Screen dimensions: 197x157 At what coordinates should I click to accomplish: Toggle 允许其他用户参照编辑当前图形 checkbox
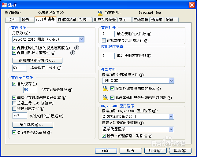(x=112, y=97)
